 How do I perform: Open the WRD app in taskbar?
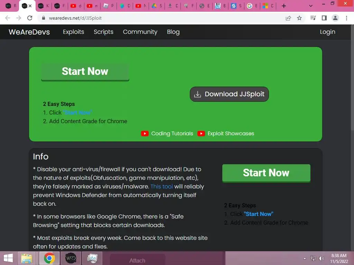pos(71,258)
